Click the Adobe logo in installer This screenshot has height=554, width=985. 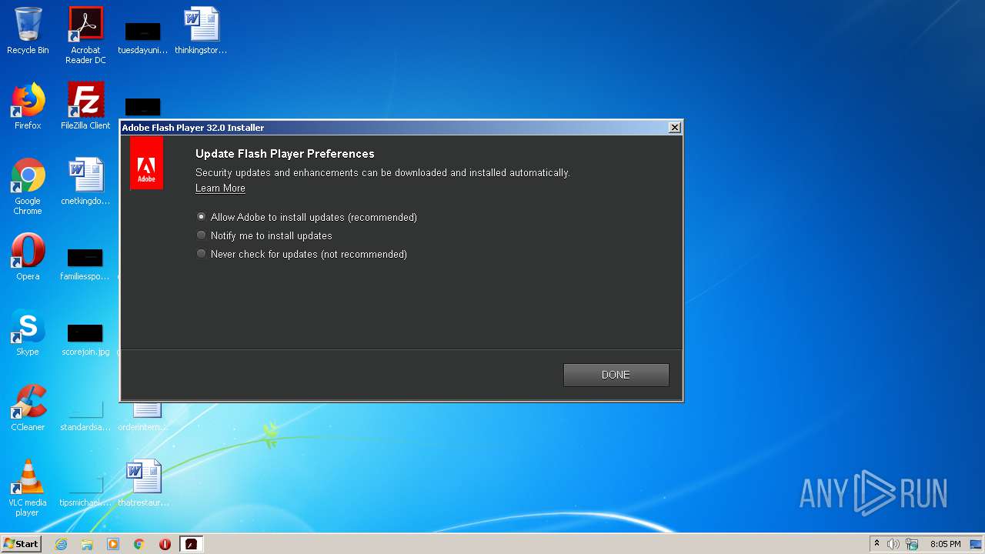tap(146, 163)
